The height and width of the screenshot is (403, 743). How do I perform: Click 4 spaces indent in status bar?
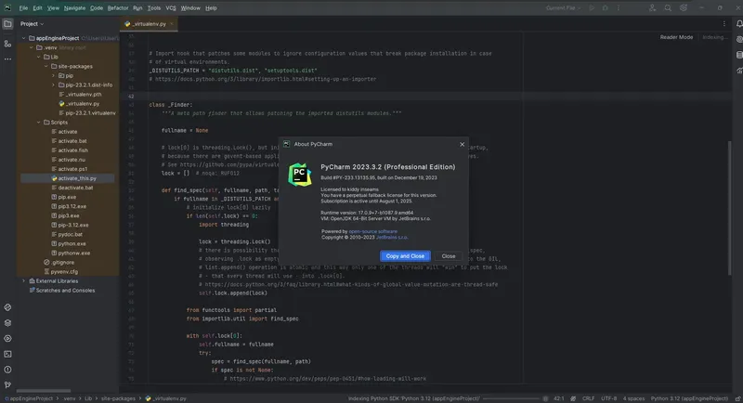tap(633, 398)
